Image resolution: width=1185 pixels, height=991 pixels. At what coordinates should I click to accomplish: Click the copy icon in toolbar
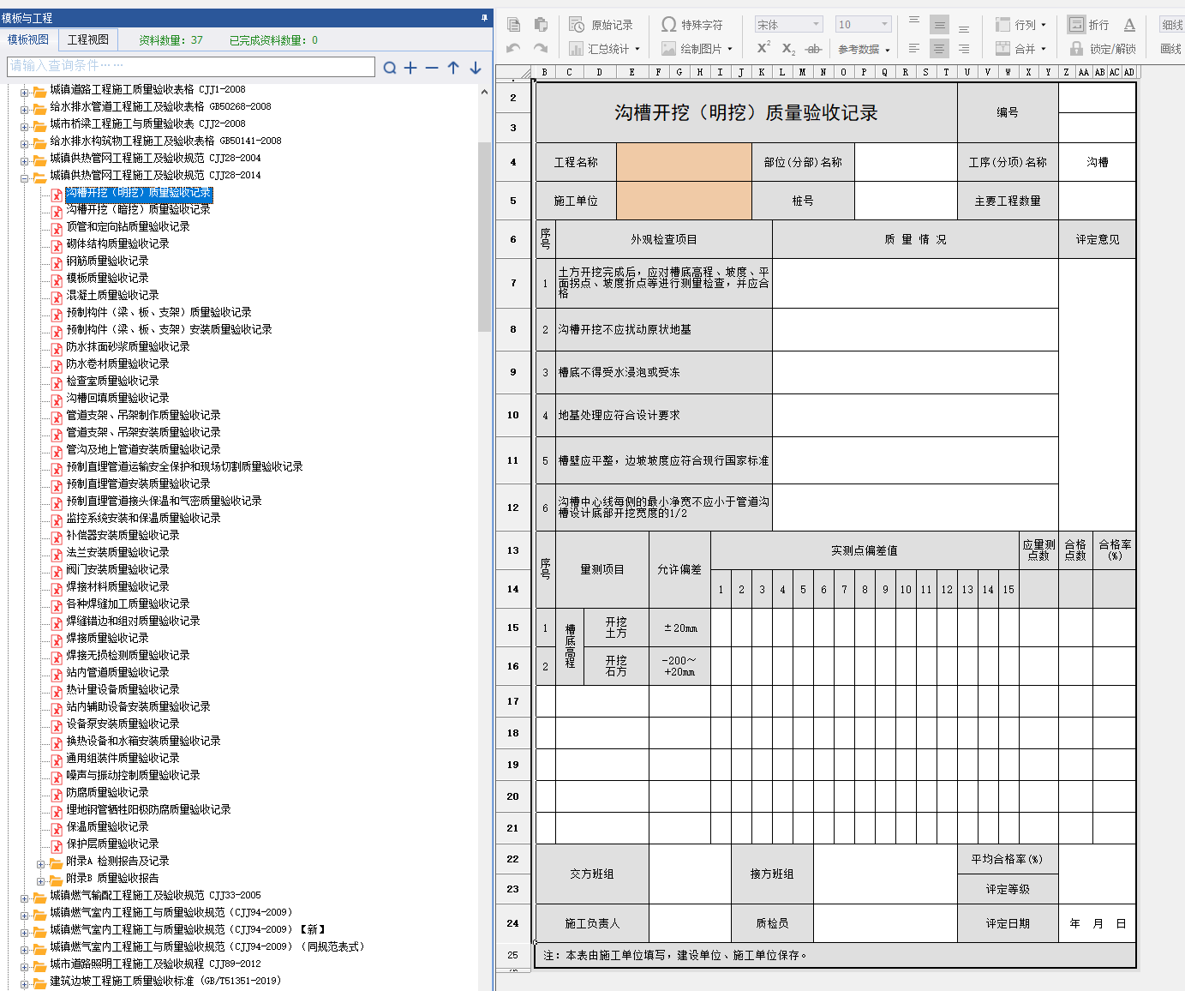click(514, 25)
